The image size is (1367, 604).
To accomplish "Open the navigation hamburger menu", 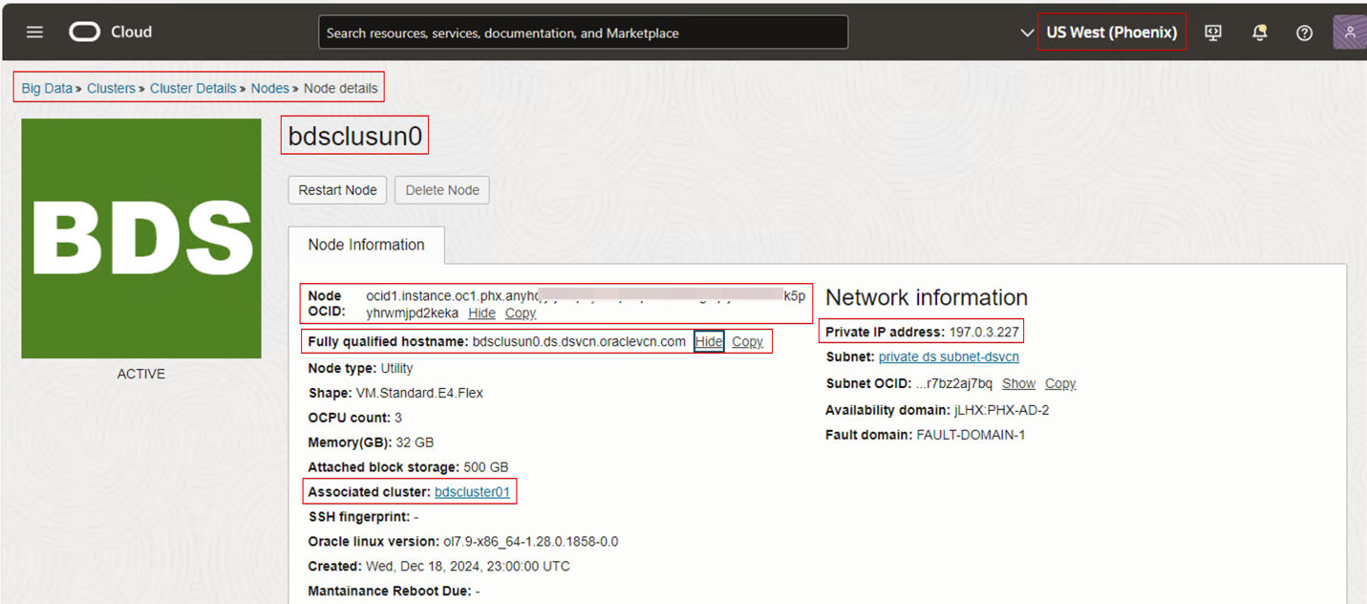I will [34, 31].
